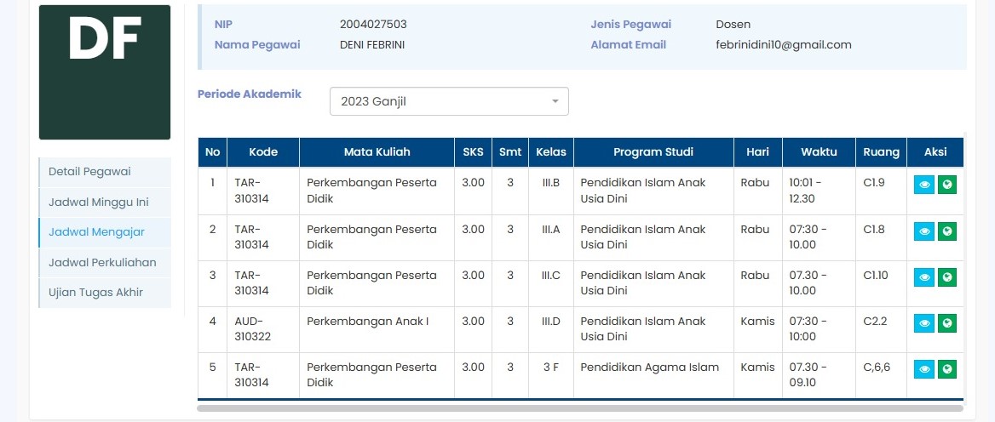995x422 pixels.
Task: Open Jadwal Perkuliahan in the sidebar
Action: [102, 262]
